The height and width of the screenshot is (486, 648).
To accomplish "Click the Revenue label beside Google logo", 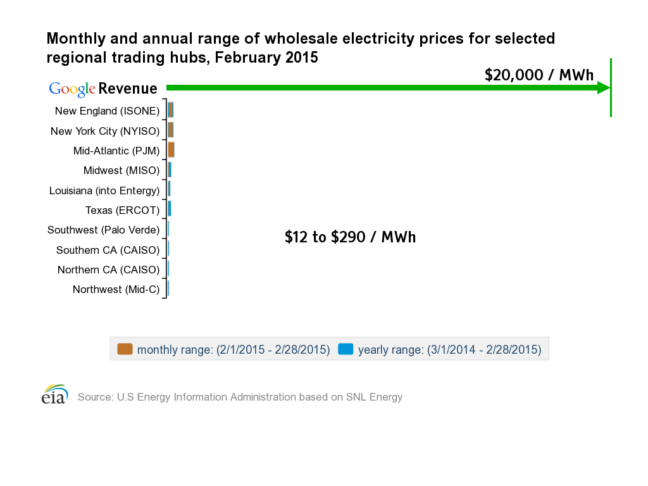I will [128, 89].
